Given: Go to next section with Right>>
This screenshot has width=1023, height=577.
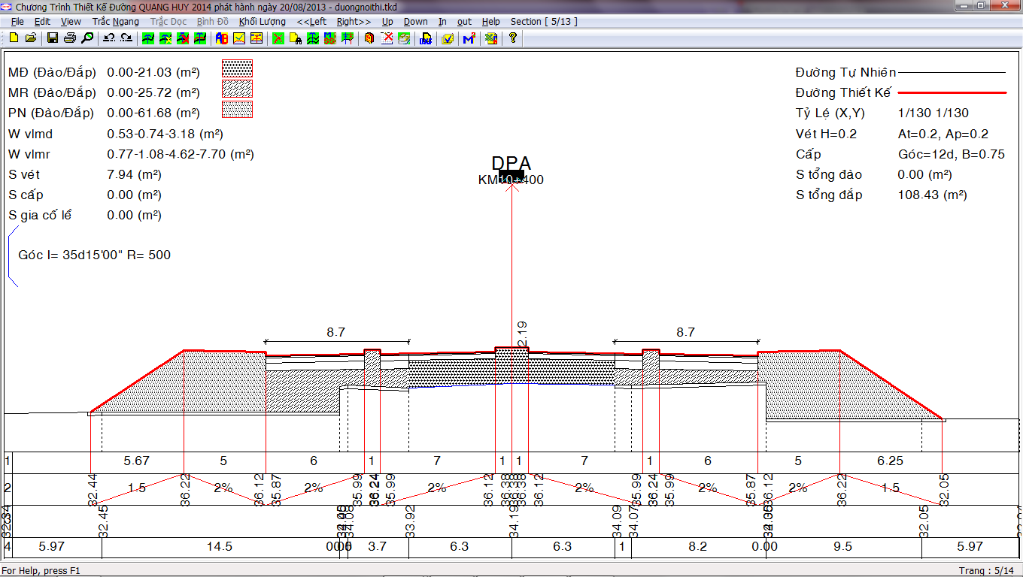Looking at the screenshot, I should coord(354,22).
